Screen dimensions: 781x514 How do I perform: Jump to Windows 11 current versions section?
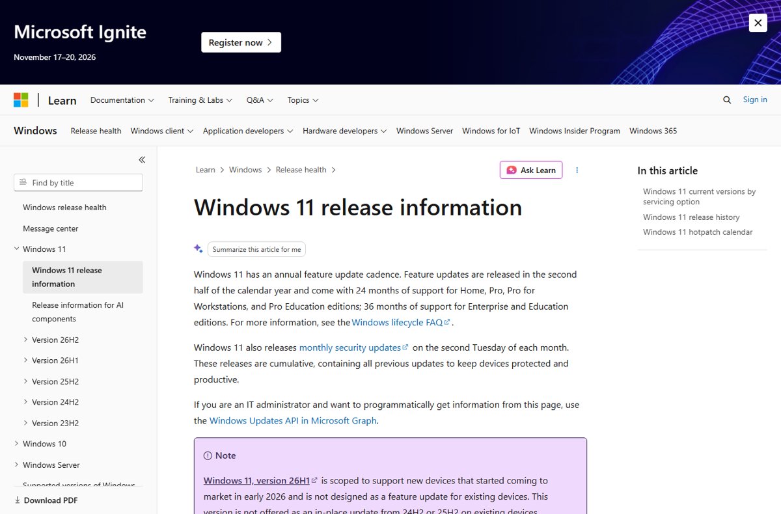(700, 196)
